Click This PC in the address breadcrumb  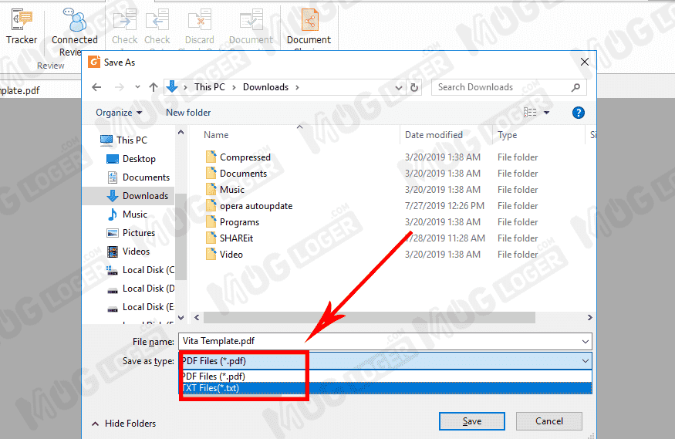210,87
